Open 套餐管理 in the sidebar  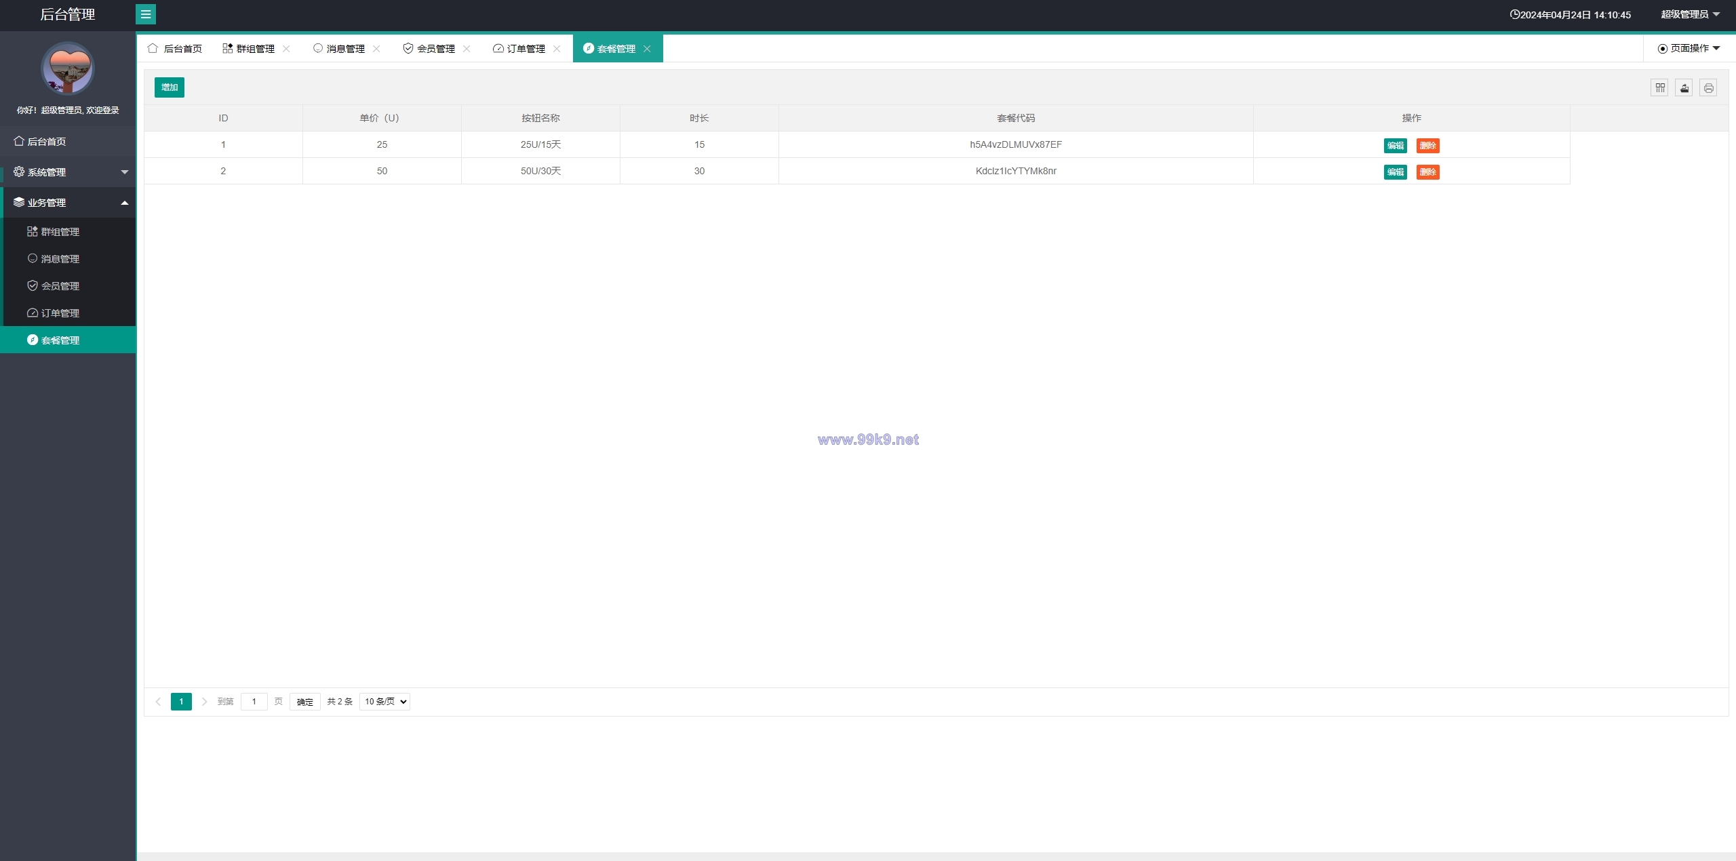click(68, 340)
